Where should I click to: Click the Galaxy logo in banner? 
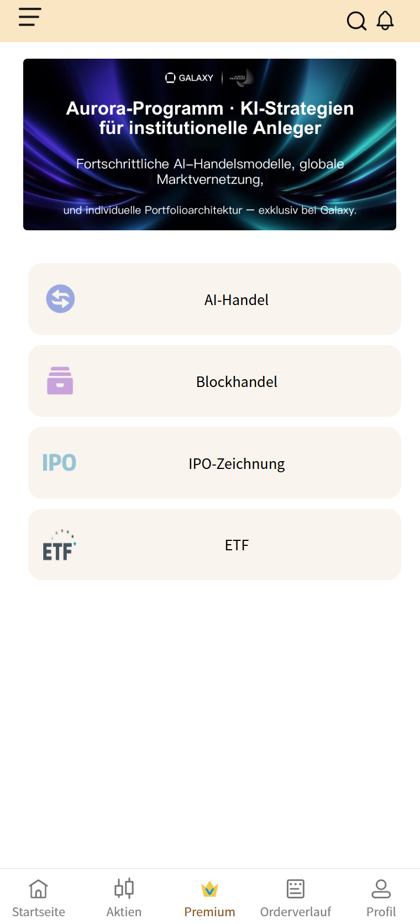tap(190, 78)
